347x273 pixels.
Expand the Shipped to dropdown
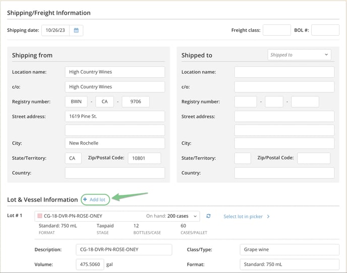299,55
